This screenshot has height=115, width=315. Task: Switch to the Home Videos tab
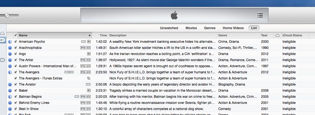pyautogui.click(x=233, y=28)
